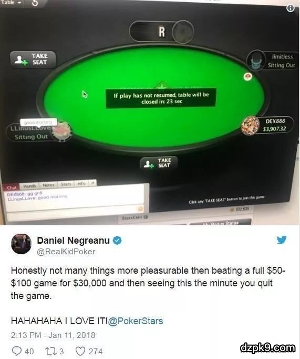Click the info icon in top corner
Screen dimensions: 300x359
(291, 8)
